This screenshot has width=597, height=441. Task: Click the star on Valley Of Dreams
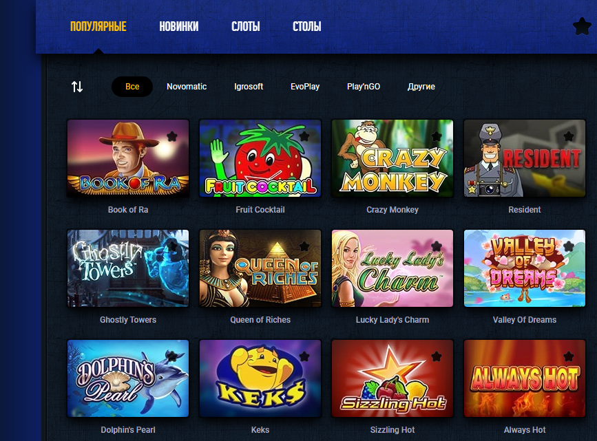pos(569,246)
